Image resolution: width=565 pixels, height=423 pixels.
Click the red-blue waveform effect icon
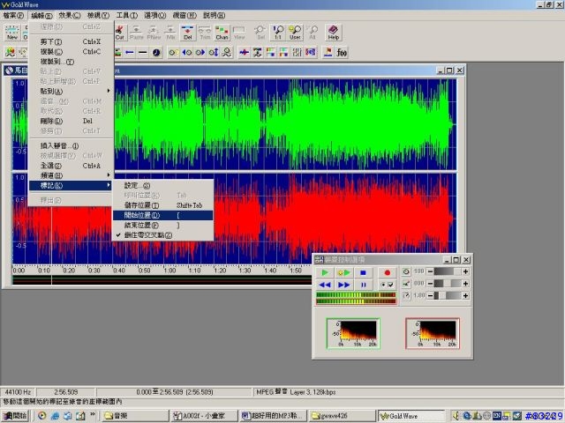244,53
